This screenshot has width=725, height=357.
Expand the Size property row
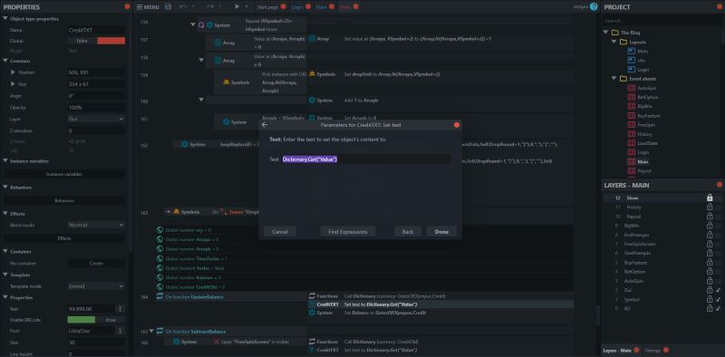[x=13, y=84]
